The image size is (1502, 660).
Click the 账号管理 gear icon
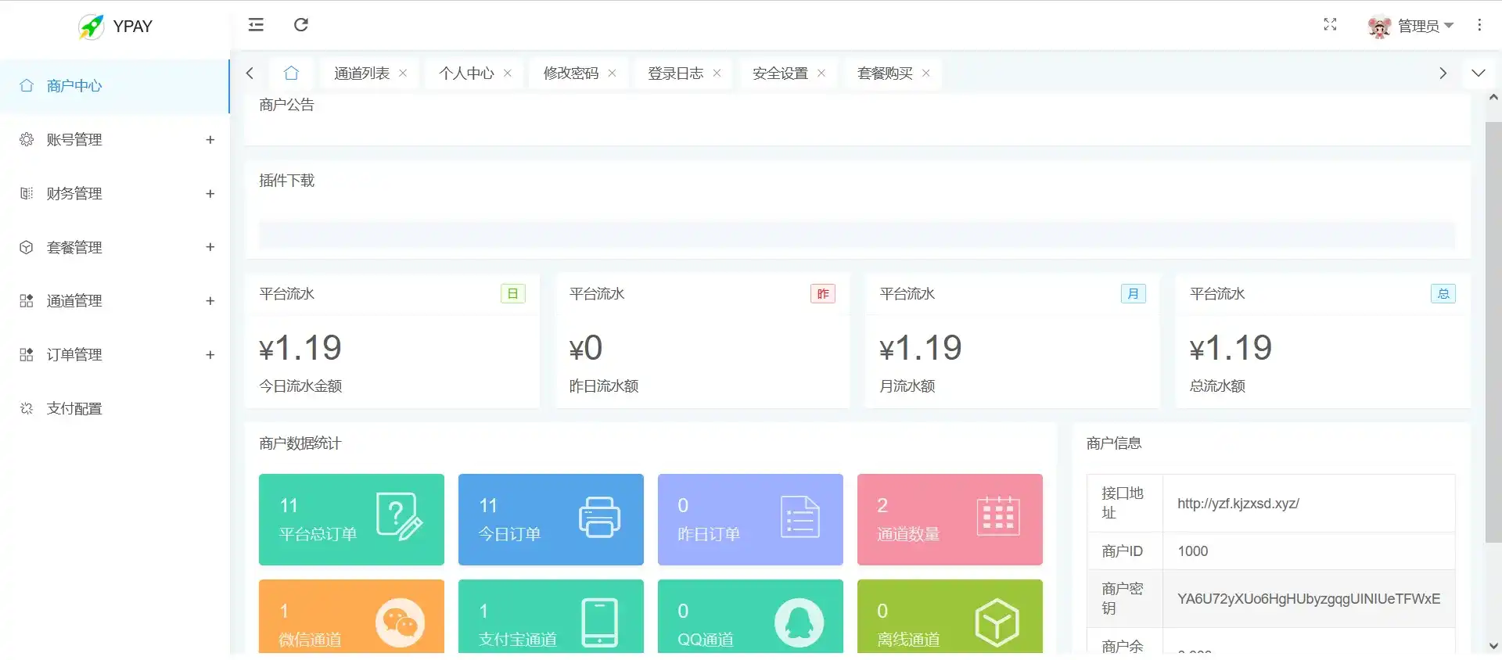click(x=27, y=139)
